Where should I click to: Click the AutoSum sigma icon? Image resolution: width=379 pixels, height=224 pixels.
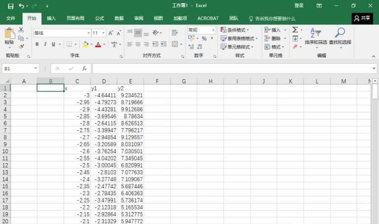pyautogui.click(x=295, y=29)
